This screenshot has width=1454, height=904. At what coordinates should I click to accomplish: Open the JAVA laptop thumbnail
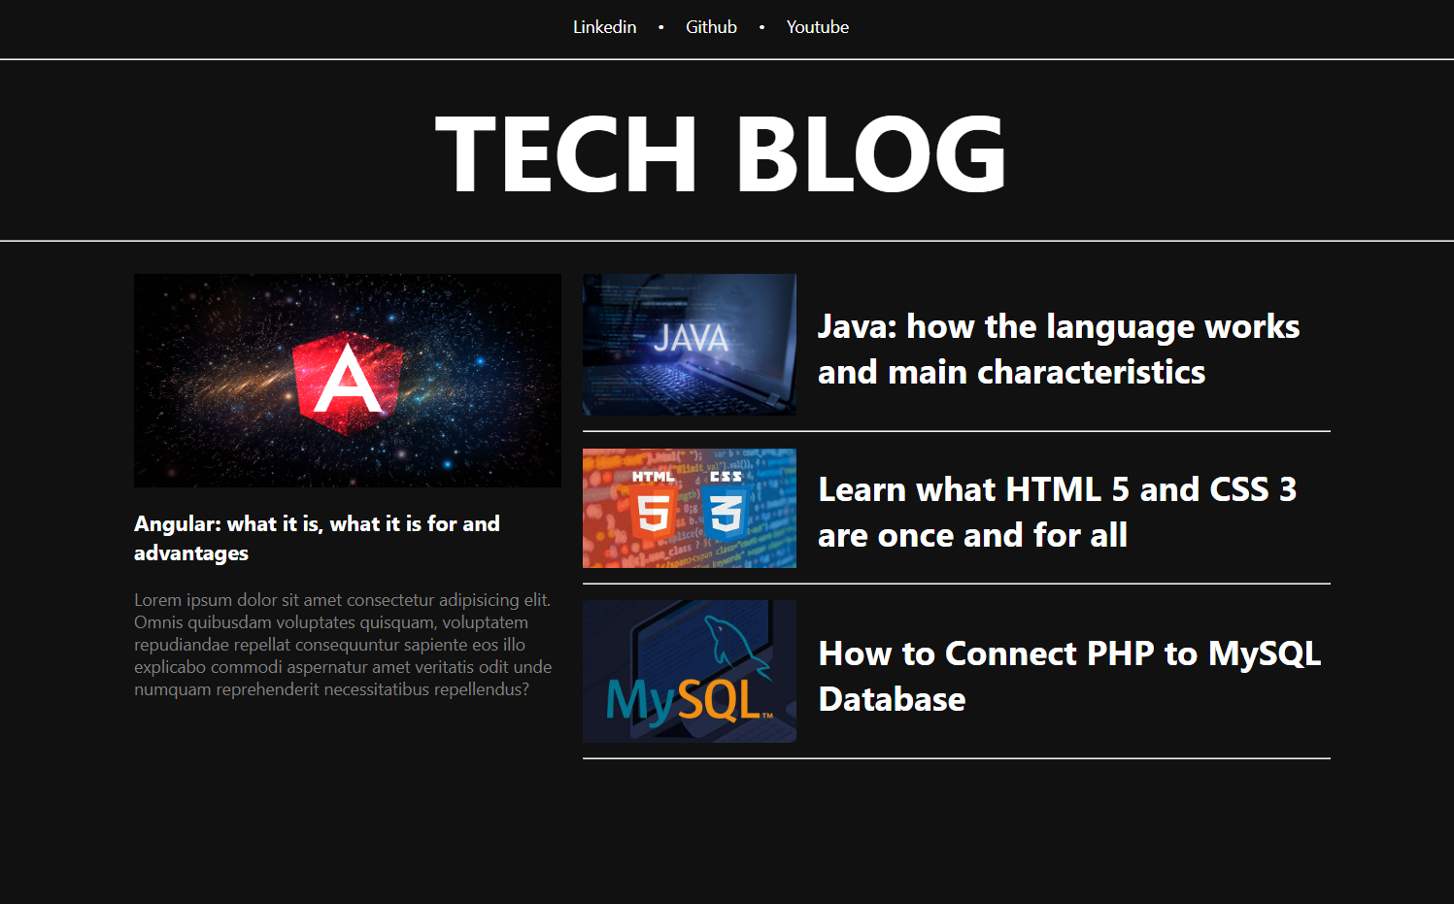(x=690, y=345)
